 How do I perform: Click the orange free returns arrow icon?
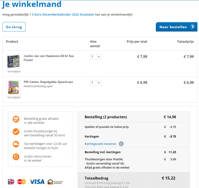(x=16, y=157)
